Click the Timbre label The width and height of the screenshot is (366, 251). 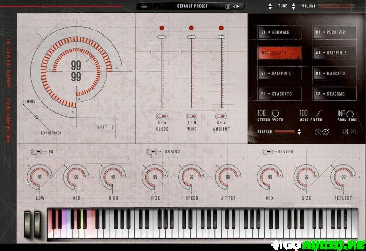click(x=29, y=101)
